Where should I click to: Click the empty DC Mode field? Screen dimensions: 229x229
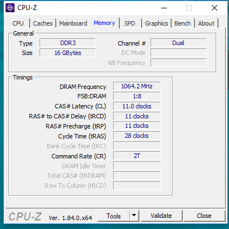pos(178,53)
